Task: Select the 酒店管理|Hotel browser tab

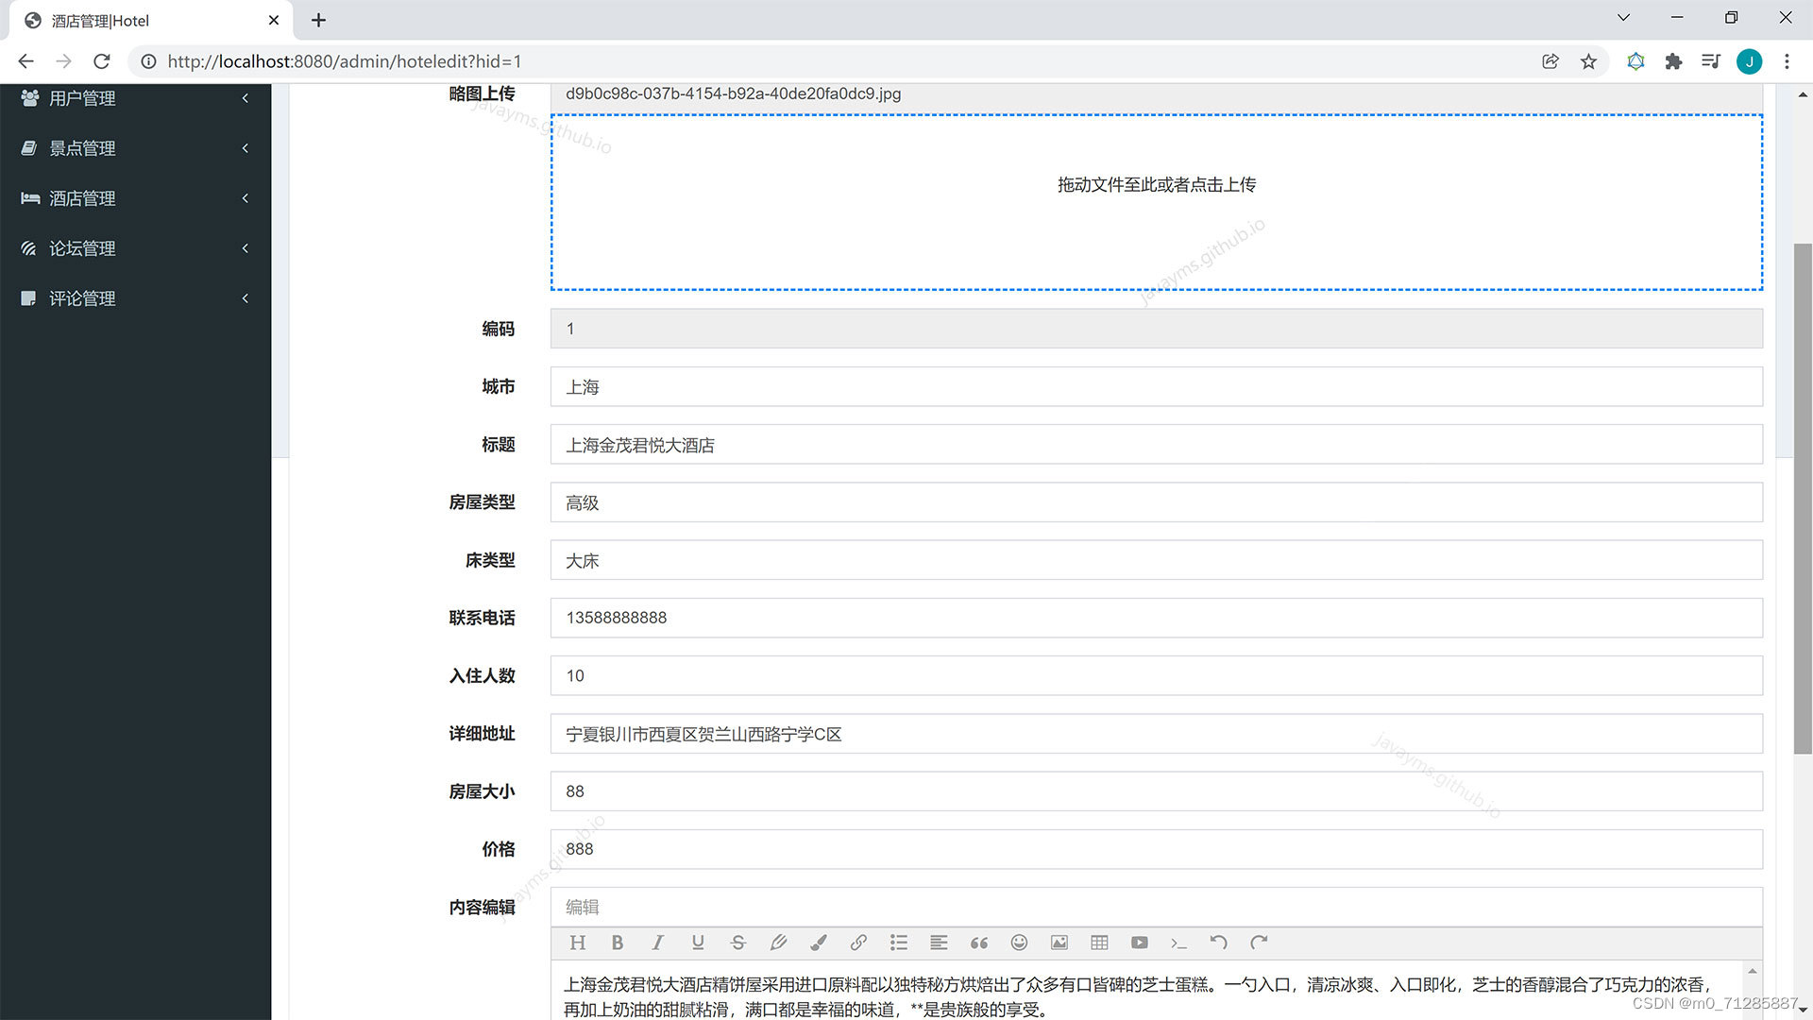Action: point(149,21)
